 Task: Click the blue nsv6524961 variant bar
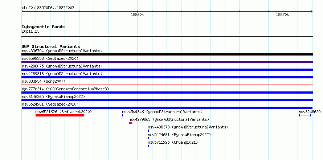point(167,108)
